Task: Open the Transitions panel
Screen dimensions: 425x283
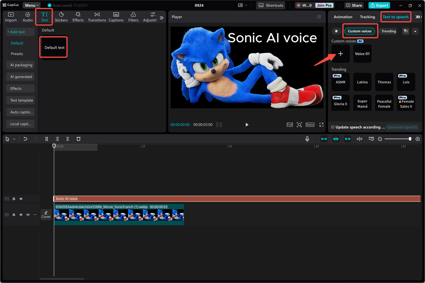Action: pos(97,17)
